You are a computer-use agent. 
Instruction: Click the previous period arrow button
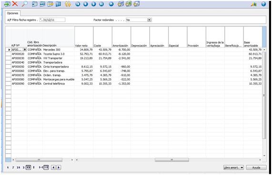point(53,167)
